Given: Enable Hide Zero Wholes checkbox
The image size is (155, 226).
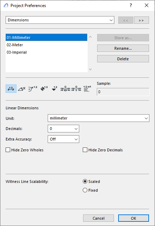Looking at the screenshot, I should click(8, 150).
